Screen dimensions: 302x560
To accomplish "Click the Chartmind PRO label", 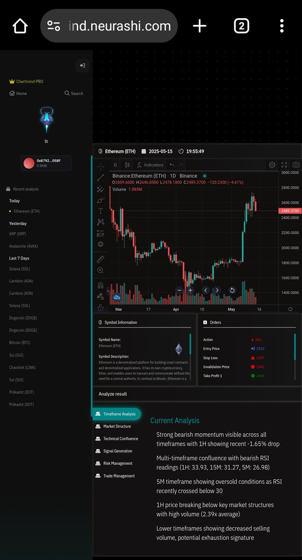I will pos(26,81).
